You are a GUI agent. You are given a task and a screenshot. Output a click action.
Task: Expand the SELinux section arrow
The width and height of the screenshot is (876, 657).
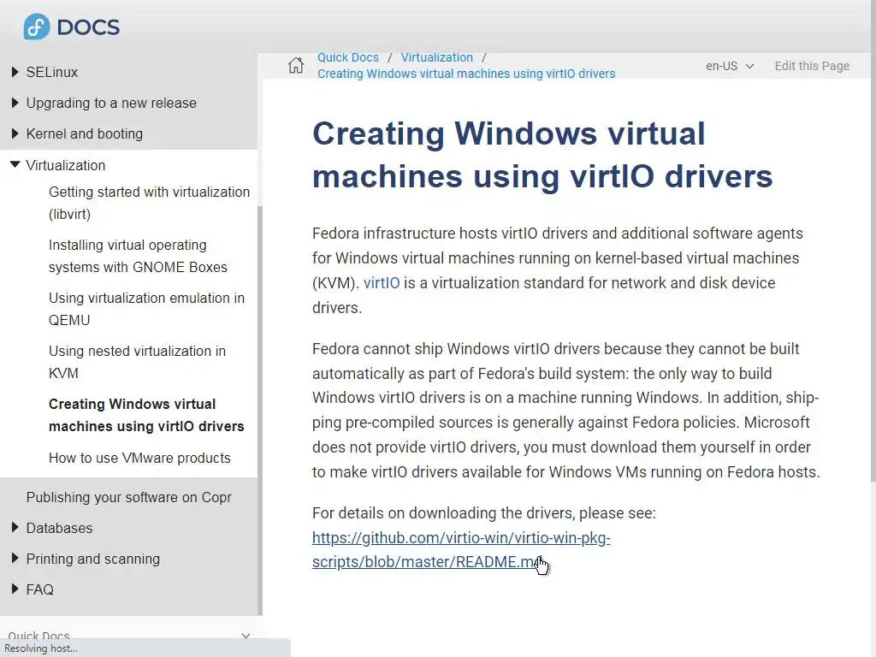pyautogui.click(x=15, y=72)
